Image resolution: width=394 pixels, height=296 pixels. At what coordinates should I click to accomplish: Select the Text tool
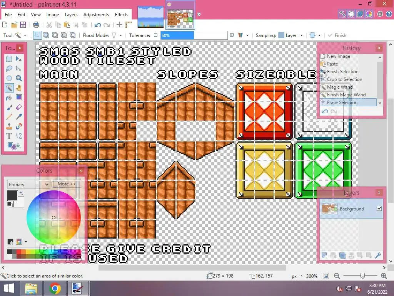click(9, 136)
